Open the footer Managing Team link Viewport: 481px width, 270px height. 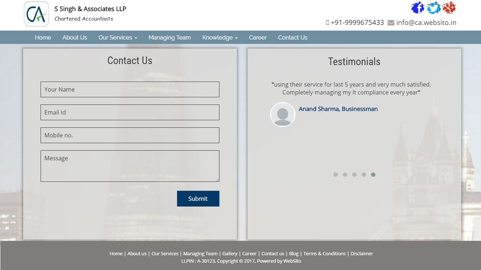[x=200, y=253]
